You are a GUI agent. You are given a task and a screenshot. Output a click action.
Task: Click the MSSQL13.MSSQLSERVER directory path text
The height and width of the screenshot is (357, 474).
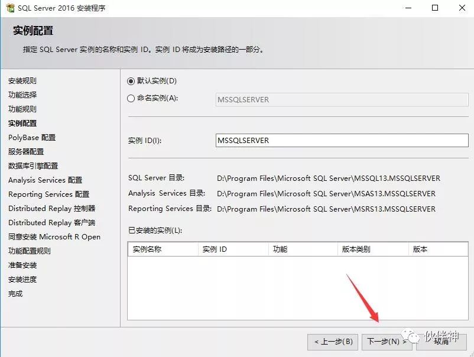coord(329,178)
